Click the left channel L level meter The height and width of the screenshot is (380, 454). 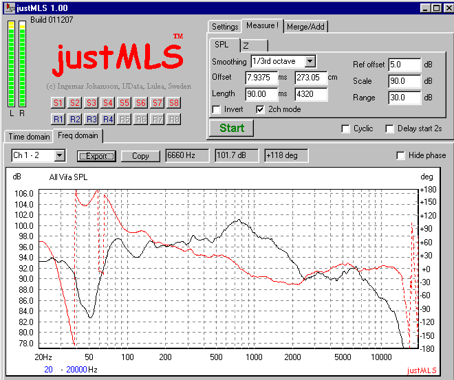11,64
